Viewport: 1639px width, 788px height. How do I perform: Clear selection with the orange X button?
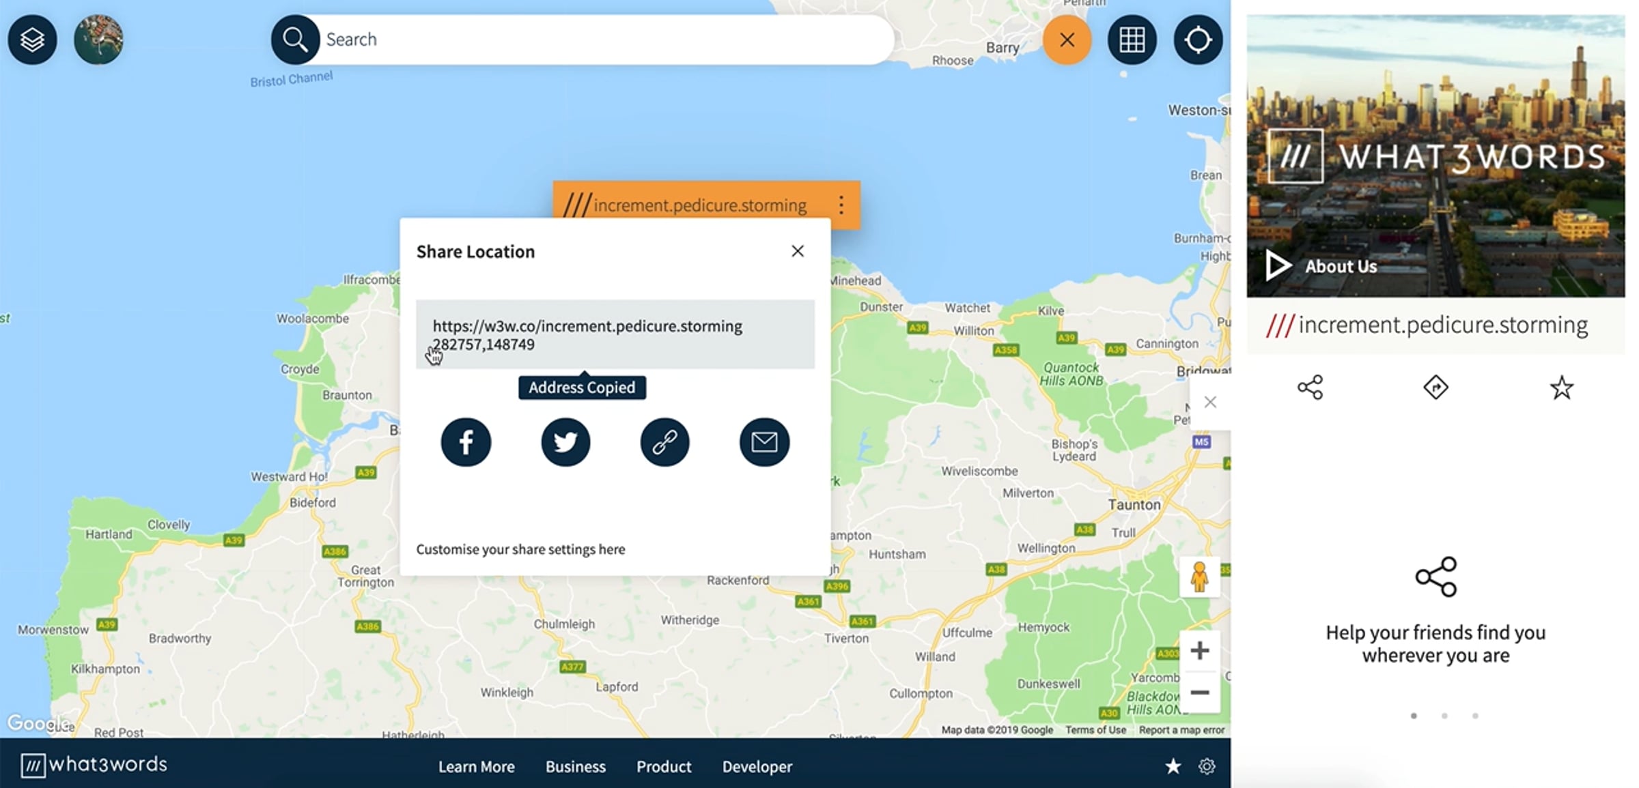pyautogui.click(x=1067, y=40)
